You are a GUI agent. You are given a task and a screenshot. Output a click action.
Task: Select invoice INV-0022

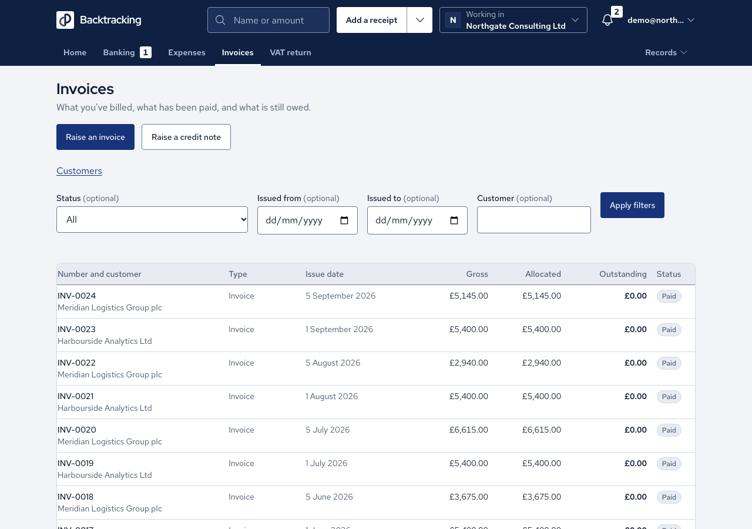[76, 363]
